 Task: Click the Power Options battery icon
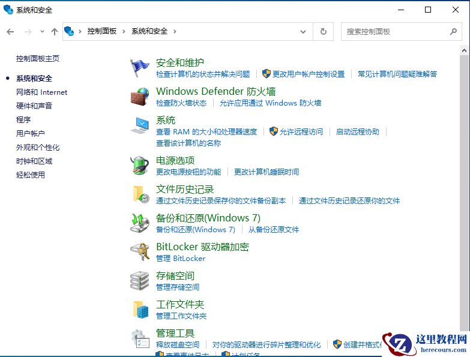click(140, 166)
